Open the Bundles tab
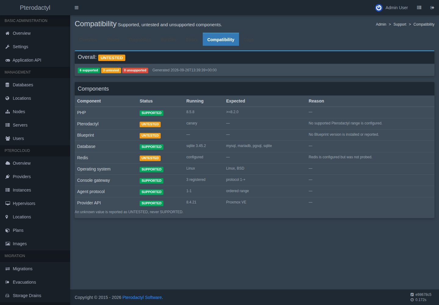 pyautogui.click(x=168, y=40)
